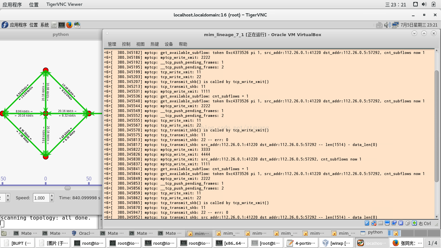Open the top-bar 位置 menu
The height and width of the screenshot is (248, 441).
click(34, 5)
